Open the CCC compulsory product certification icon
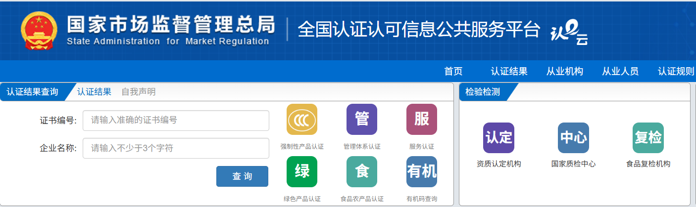 tap(301, 120)
